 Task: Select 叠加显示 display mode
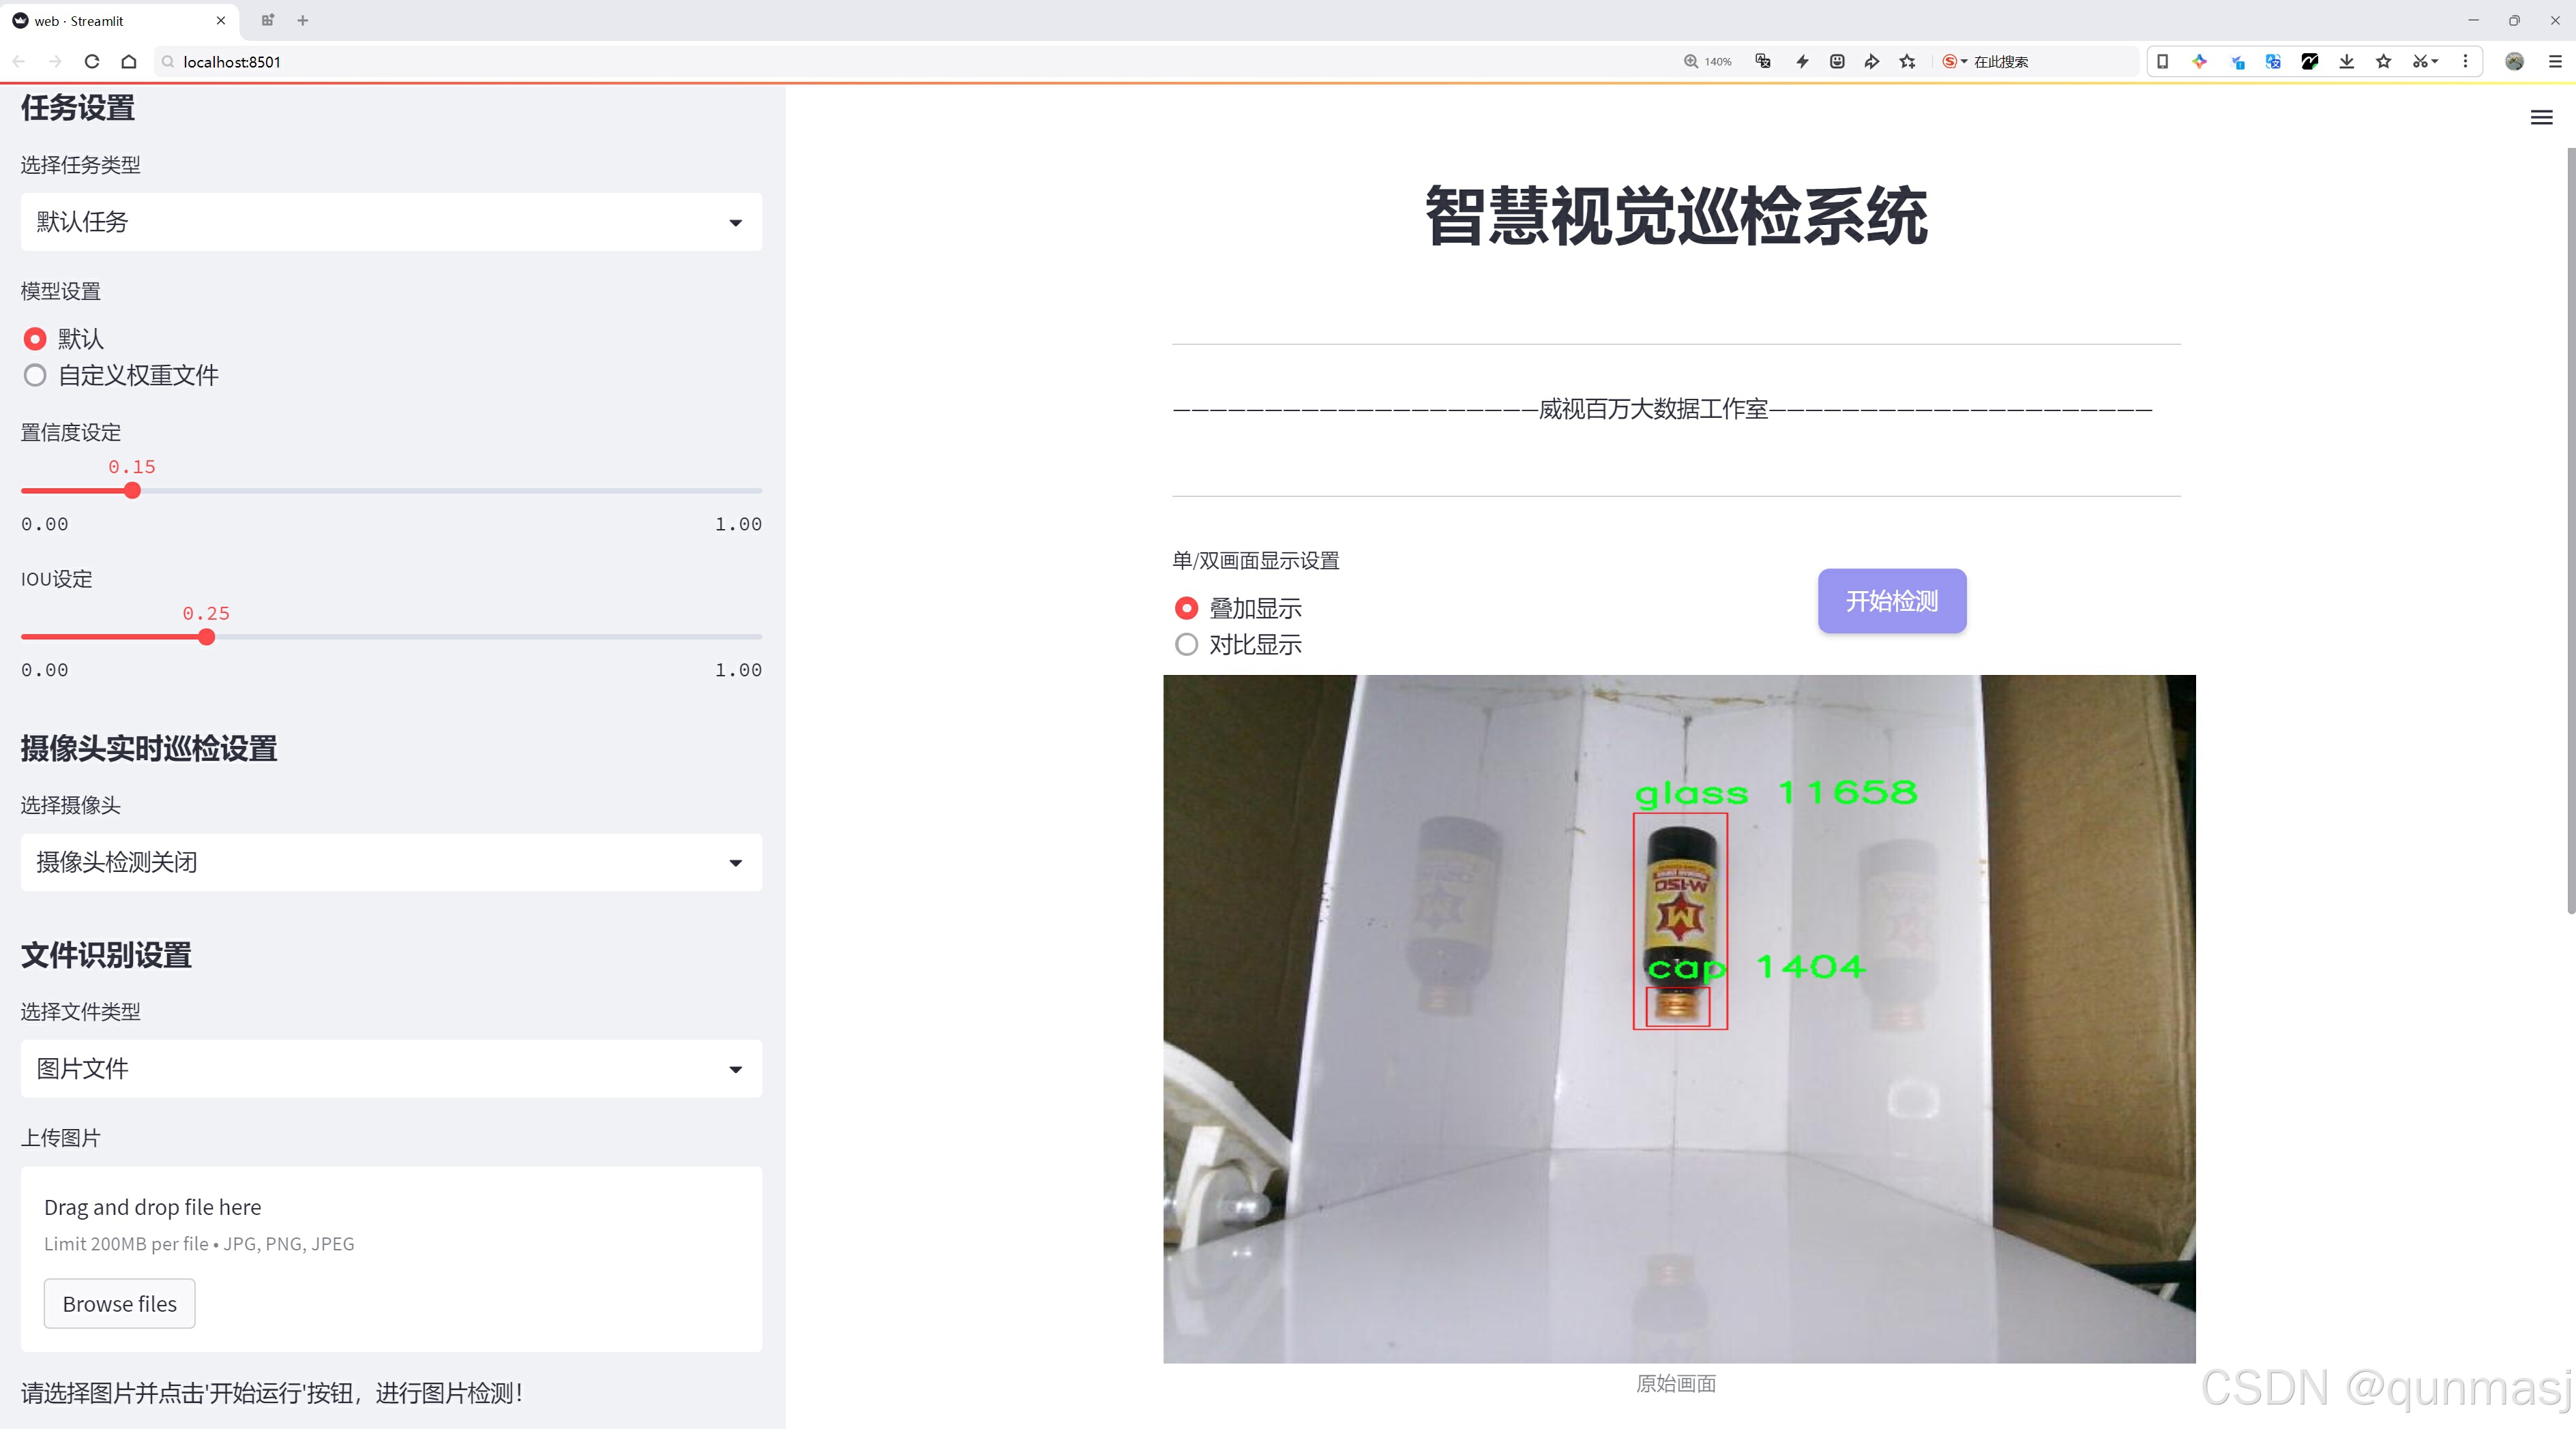1186,607
